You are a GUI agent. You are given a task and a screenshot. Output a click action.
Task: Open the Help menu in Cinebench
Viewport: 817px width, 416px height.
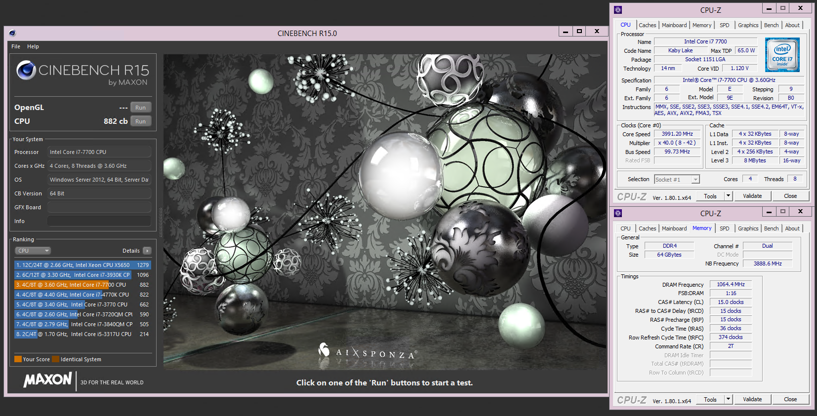[x=33, y=46]
